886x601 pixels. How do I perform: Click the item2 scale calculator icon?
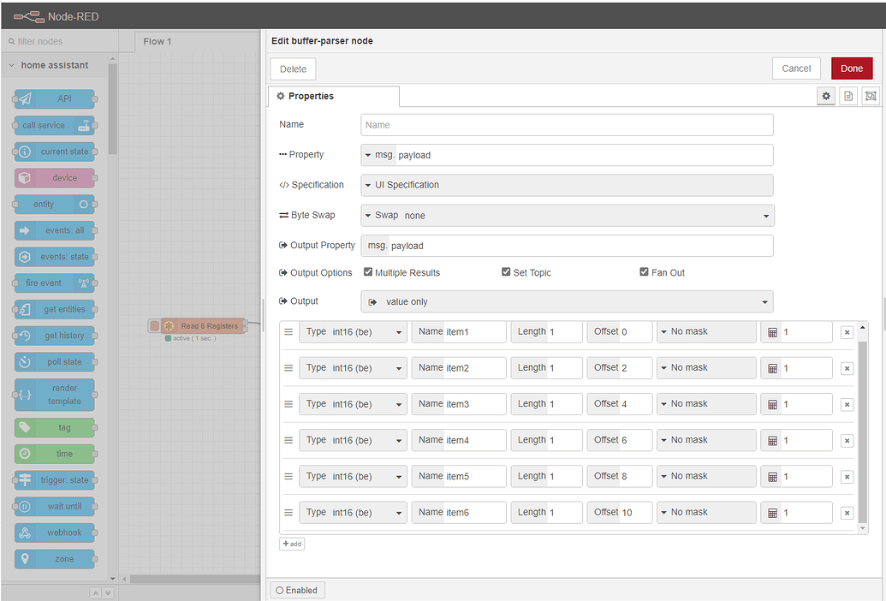point(772,368)
